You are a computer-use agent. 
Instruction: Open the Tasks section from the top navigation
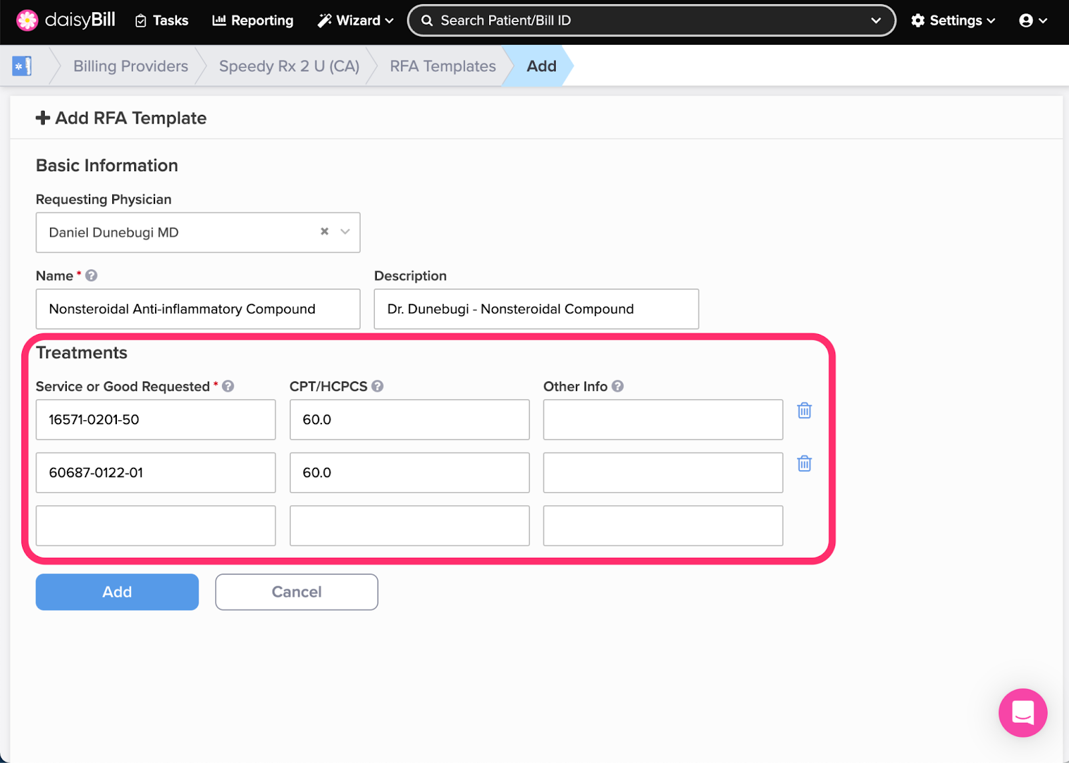(x=160, y=20)
